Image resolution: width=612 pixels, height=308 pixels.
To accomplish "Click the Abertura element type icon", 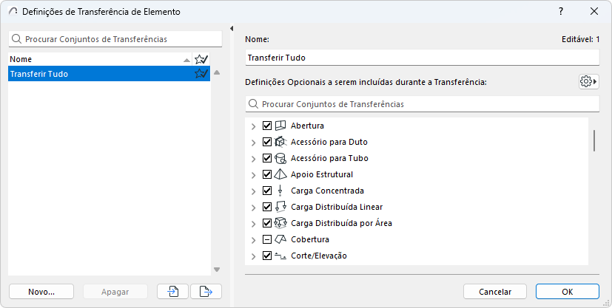I will [280, 126].
